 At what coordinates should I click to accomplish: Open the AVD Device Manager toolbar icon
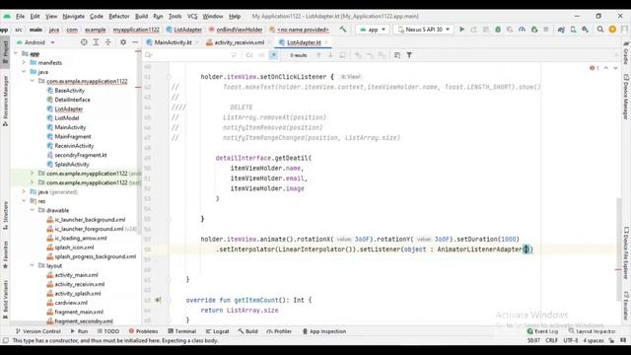(x=573, y=30)
